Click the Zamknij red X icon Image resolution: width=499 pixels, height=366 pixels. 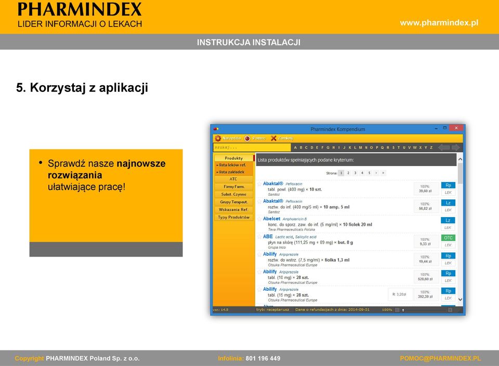[x=273, y=138]
